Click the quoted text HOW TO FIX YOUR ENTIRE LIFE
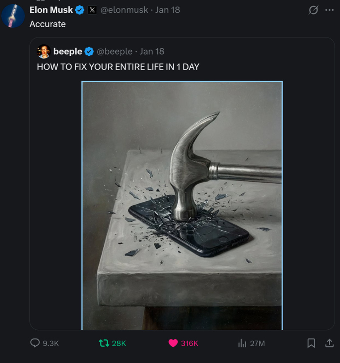 [x=118, y=67]
